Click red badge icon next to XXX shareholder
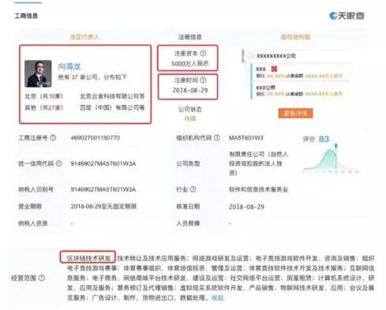The height and width of the screenshot is (310, 386). 274,69
